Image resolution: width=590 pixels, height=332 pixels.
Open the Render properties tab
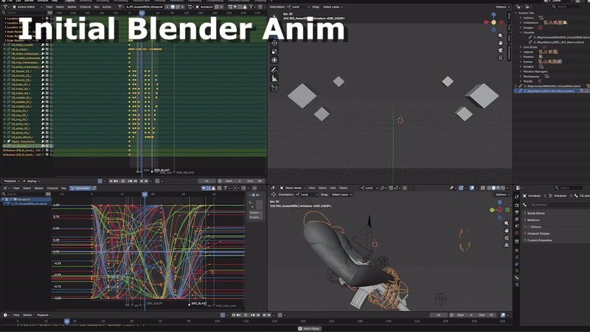(x=517, y=206)
